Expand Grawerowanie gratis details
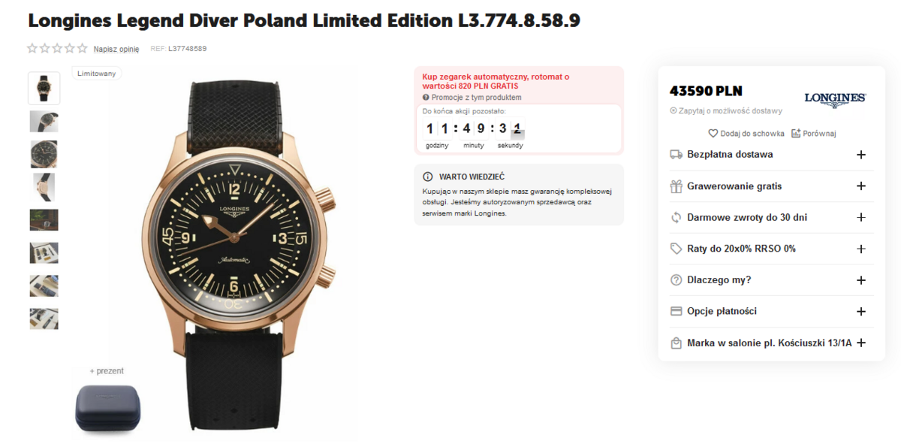The height and width of the screenshot is (447, 901). tap(861, 186)
